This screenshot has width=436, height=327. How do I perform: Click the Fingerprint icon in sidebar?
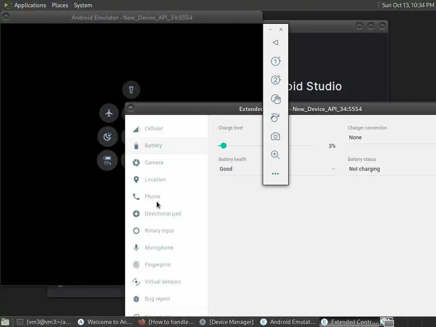point(136,265)
